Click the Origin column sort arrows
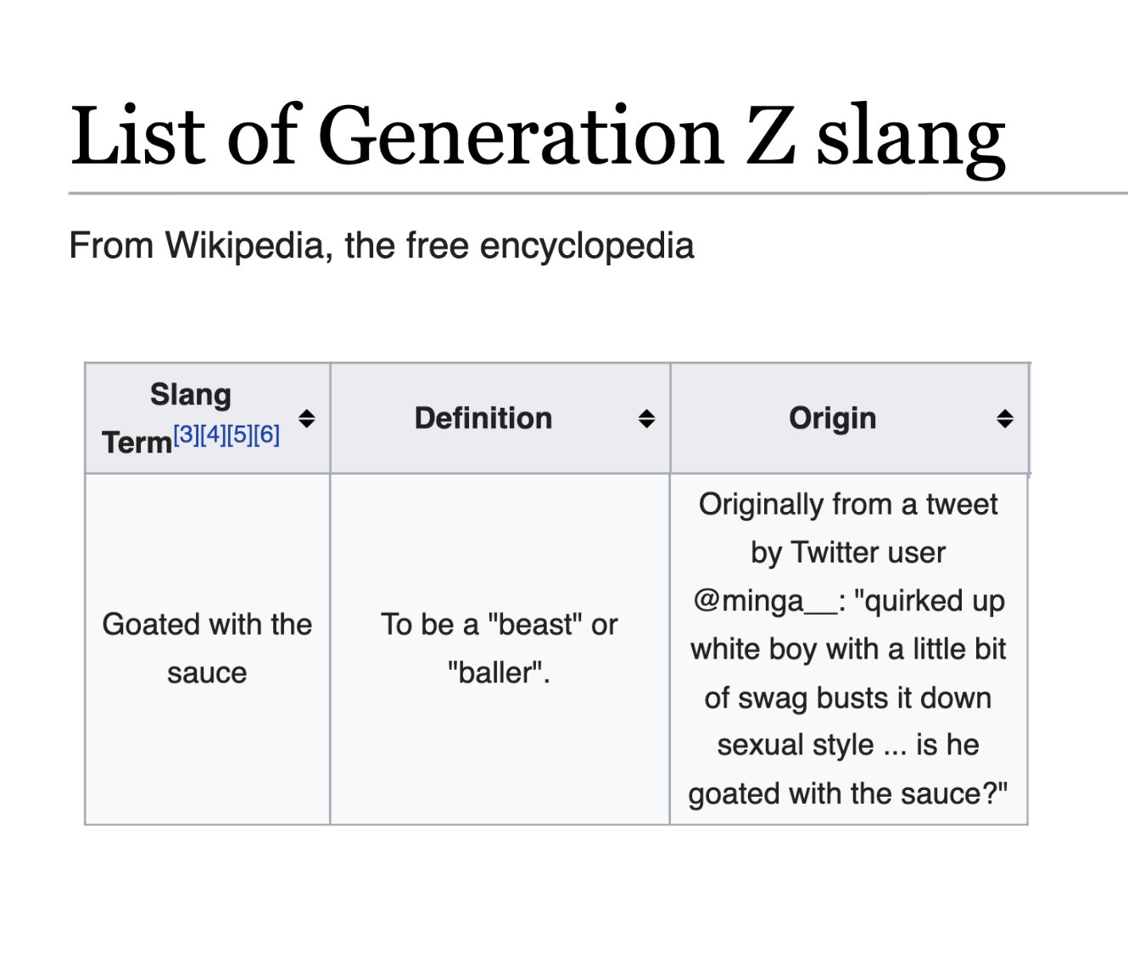Screen dimensions: 1128x968 1005,418
